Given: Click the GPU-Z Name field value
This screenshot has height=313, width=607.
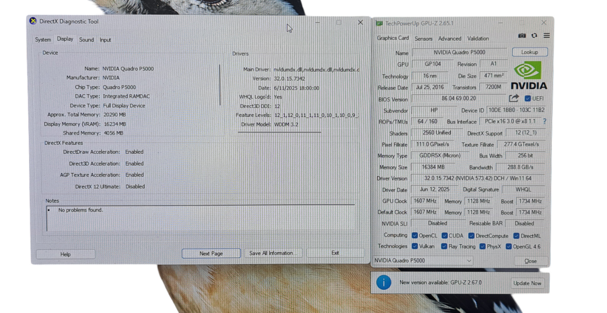Looking at the screenshot, I should point(460,52).
